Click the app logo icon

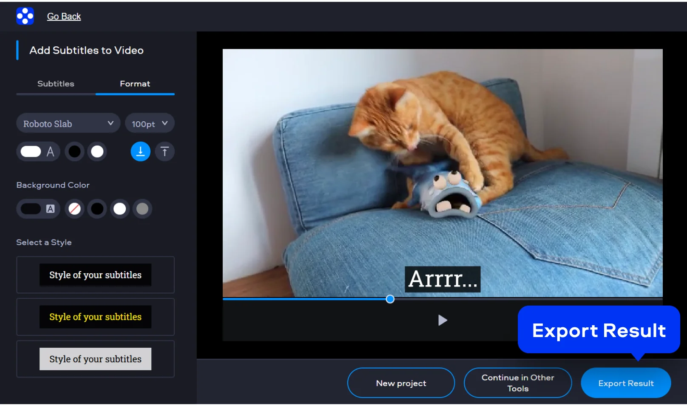(25, 16)
